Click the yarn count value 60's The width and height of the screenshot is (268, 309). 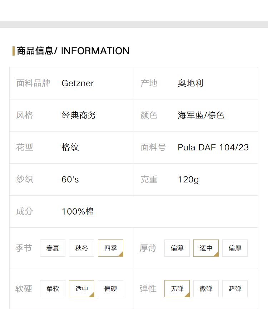coord(70,179)
